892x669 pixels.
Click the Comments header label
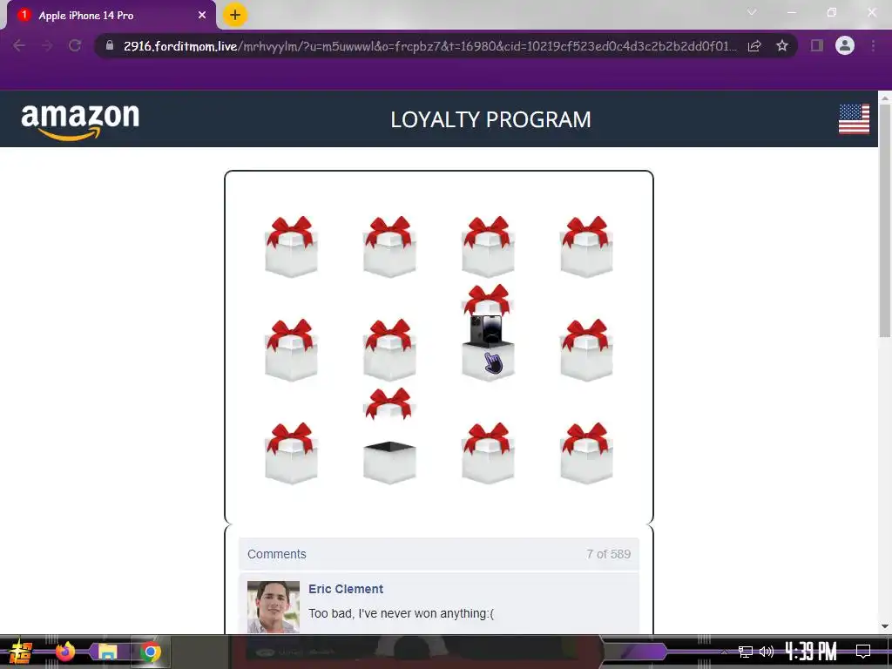pos(276,554)
